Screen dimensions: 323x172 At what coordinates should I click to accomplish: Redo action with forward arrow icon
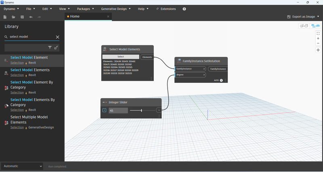pyautogui.click(x=39, y=17)
